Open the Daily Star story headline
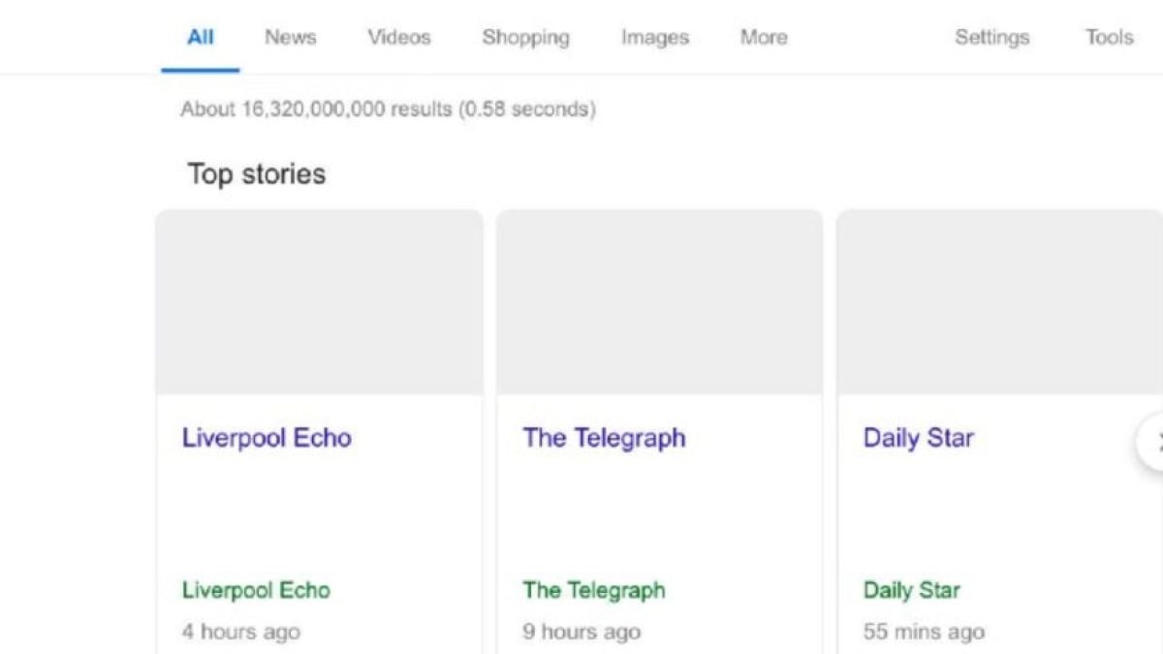 919,438
